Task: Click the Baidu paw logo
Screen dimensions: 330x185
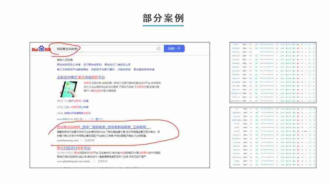Action: [x=41, y=49]
